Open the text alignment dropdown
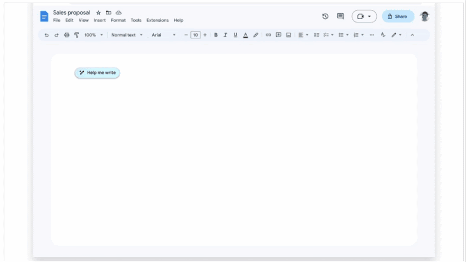466x262 pixels. pos(303,35)
